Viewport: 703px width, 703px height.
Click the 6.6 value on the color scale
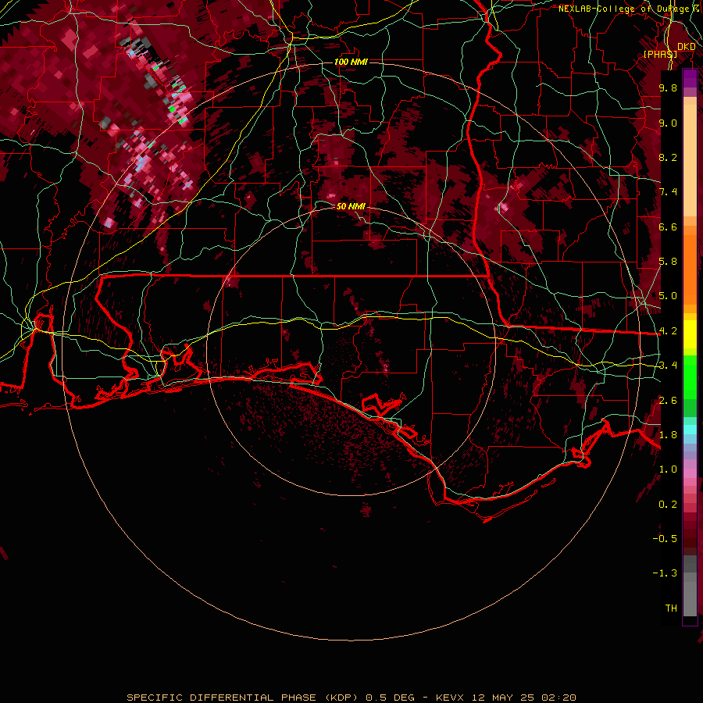[x=668, y=227]
